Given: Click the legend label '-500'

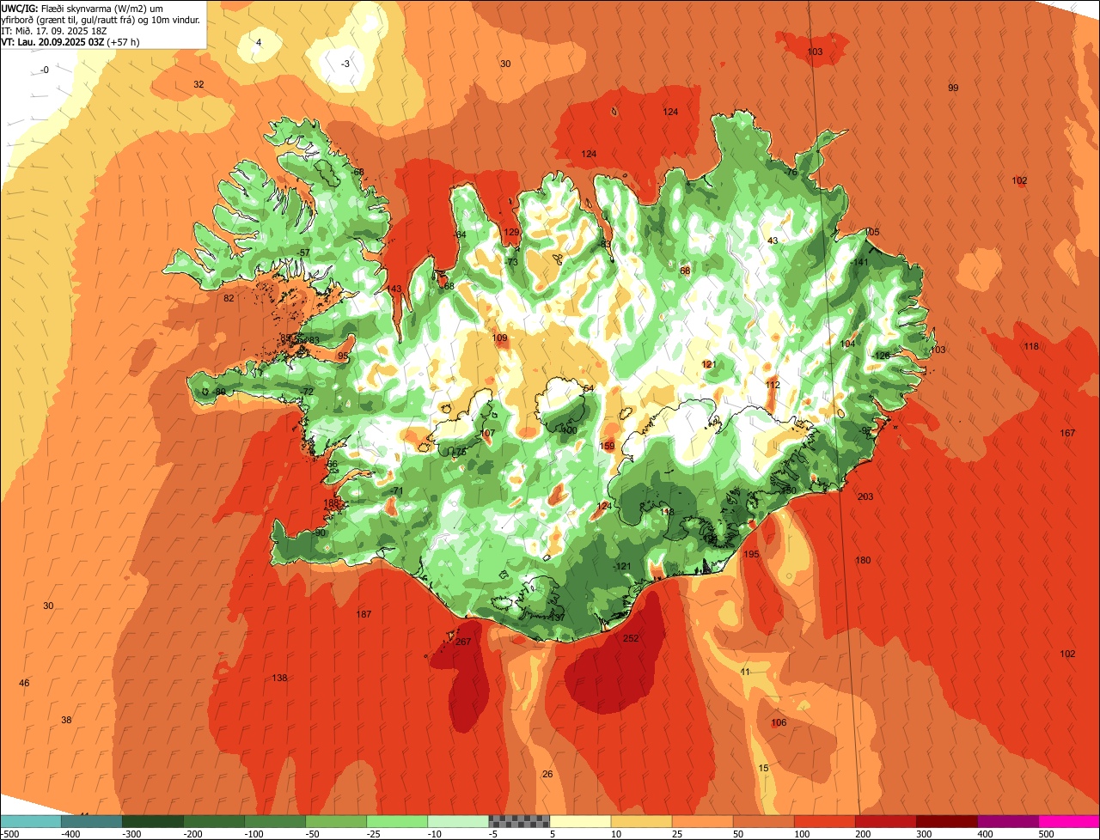Looking at the screenshot, I should (10, 834).
